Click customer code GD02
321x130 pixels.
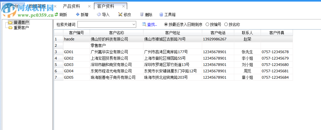pyautogui.click(x=69, y=58)
